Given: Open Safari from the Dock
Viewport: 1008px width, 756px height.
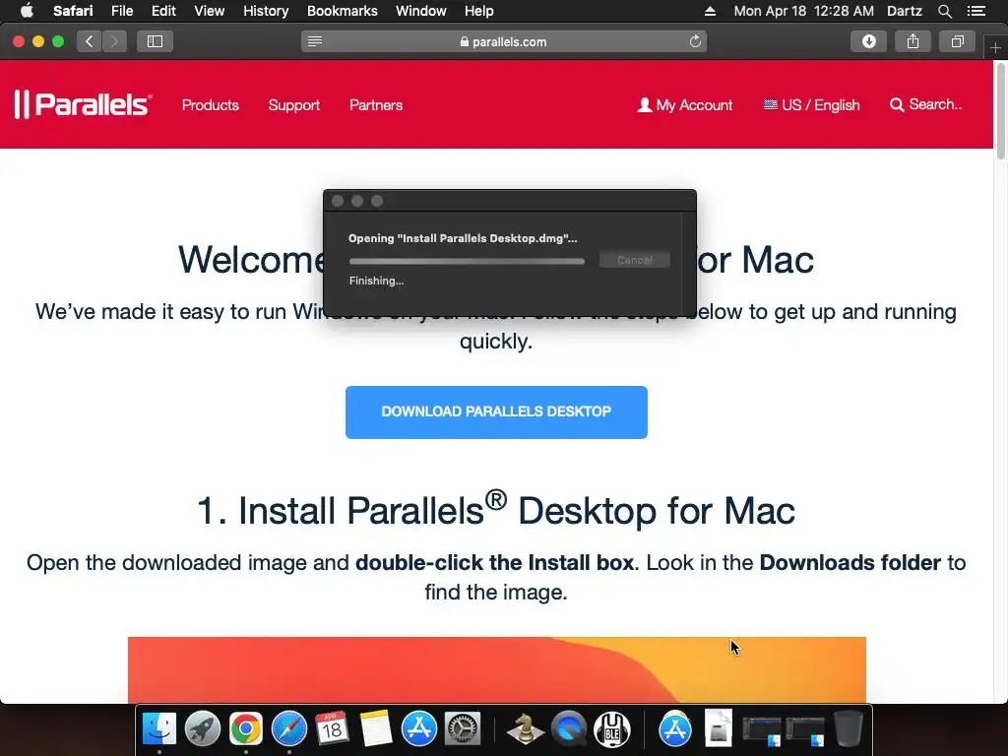Looking at the screenshot, I should [289, 729].
